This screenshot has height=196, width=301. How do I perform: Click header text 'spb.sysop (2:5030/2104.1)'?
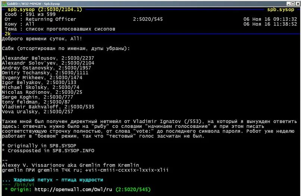45,9
